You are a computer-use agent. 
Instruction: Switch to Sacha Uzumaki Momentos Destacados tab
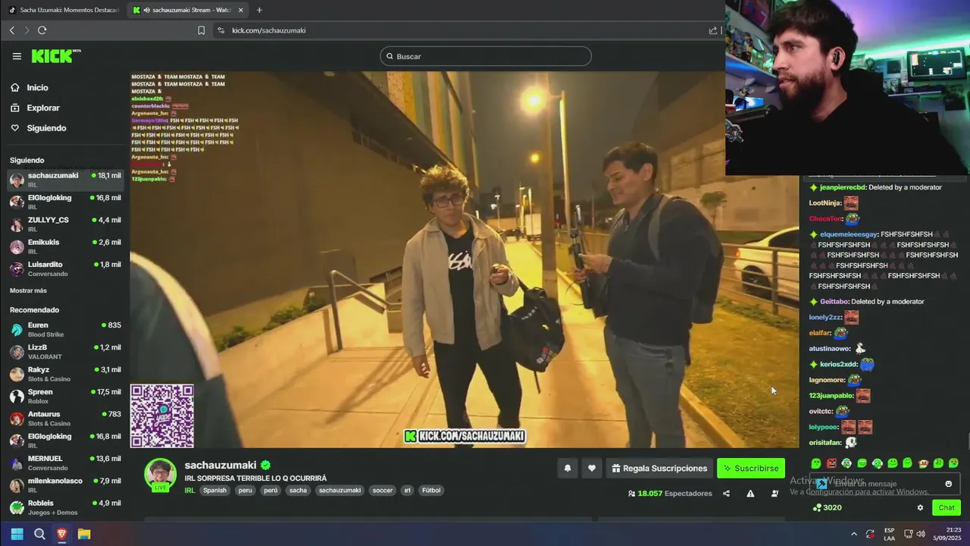tap(64, 10)
